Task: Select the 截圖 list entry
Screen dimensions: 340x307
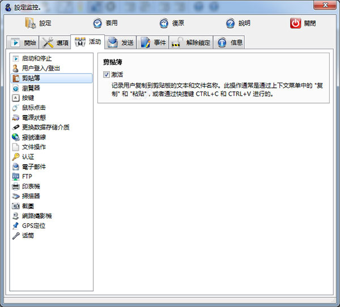Action: coord(51,206)
